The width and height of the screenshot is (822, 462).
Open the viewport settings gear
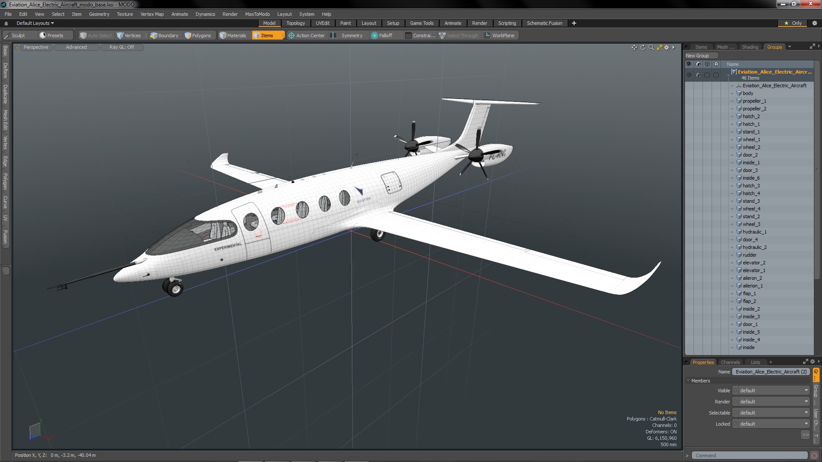(667, 47)
